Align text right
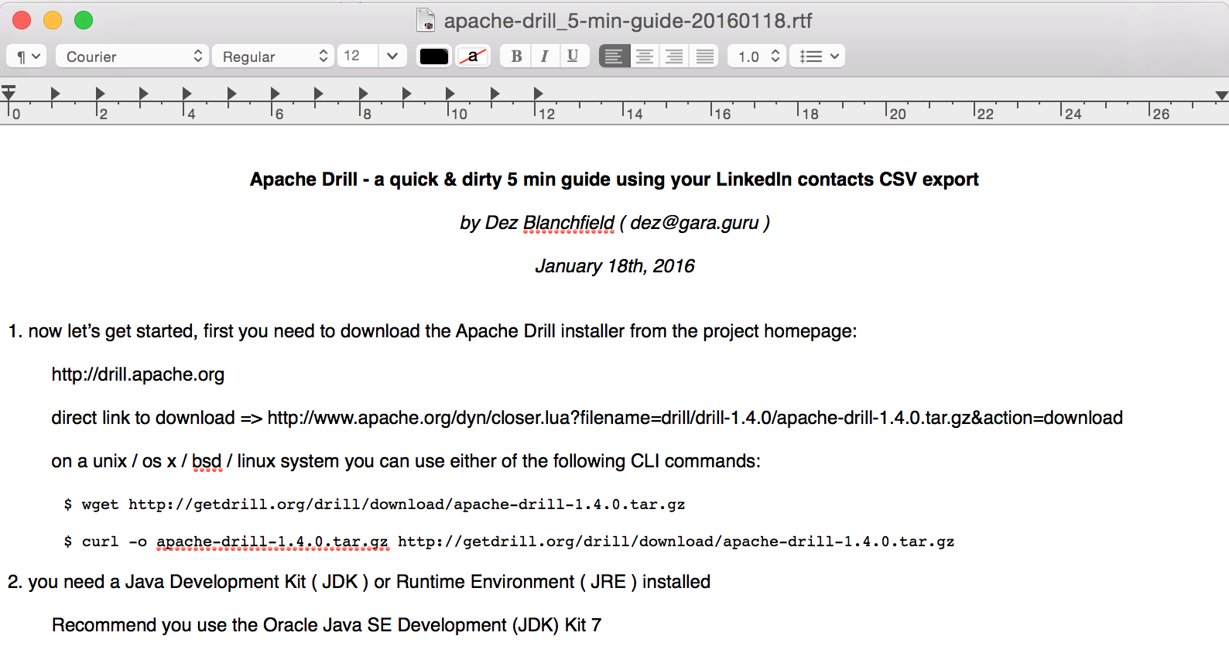Screen dimensions: 1229x653 point(674,56)
